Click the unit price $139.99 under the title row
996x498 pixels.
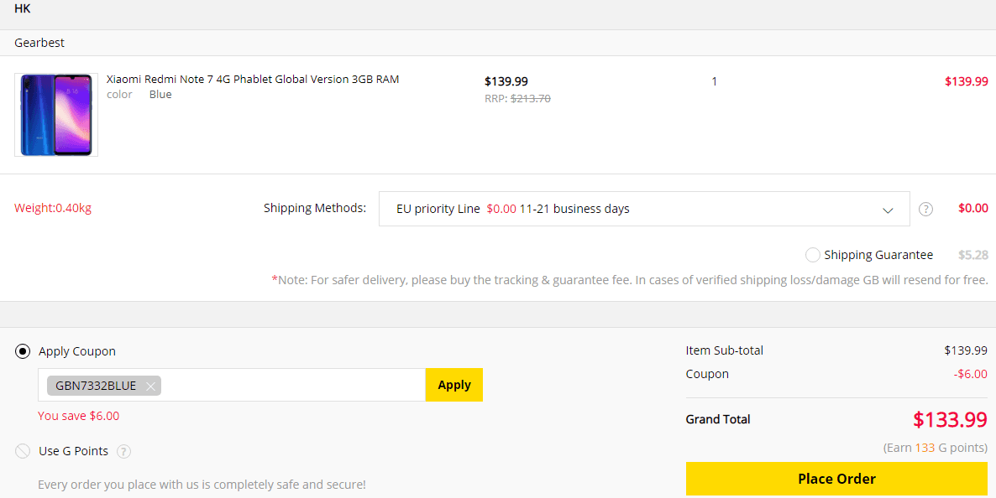click(506, 81)
